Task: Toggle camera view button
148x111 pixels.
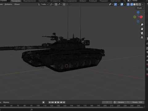Action: click(142, 33)
